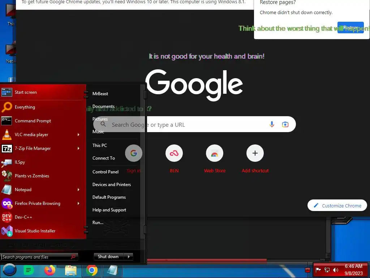
Task: Click the Search programs and files box
Action: (x=39, y=257)
